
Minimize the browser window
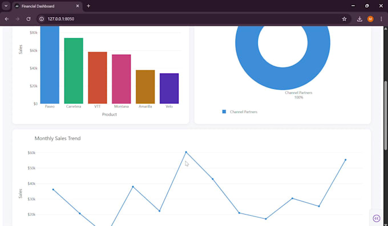[353, 6]
